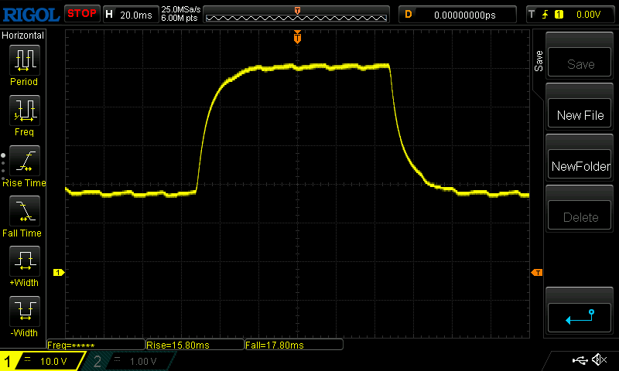Viewport: 619px width, 371px height.
Task: Select the +Width measurement icon
Action: coord(25,260)
